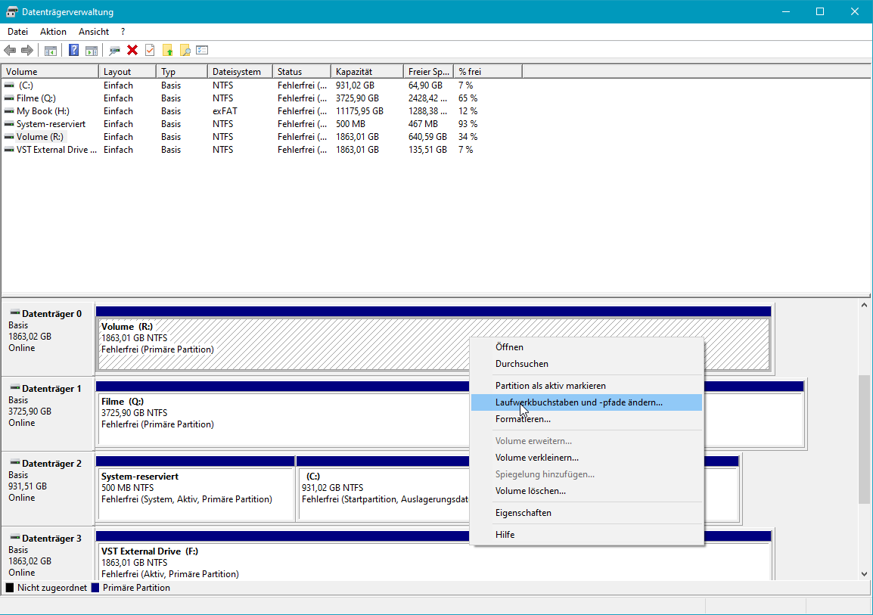Click the 11175,95 GB capacity value
This screenshot has width=873, height=615.
[359, 110]
